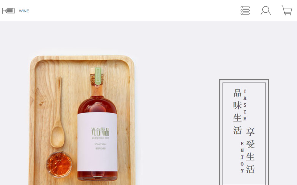This screenshot has height=185, width=297.
Task: Click the 光合原品 bottle label title
Action: tap(100, 131)
